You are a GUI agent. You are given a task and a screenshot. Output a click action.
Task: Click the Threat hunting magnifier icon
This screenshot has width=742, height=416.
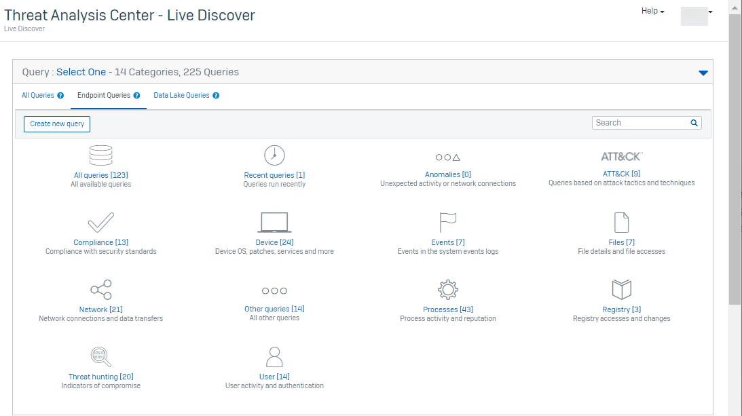[100, 357]
